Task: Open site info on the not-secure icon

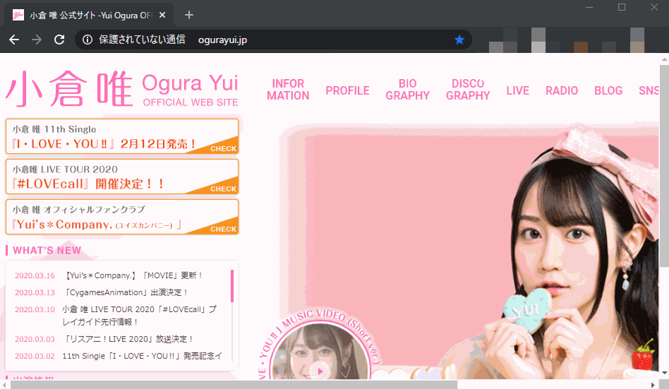Action: pos(88,40)
